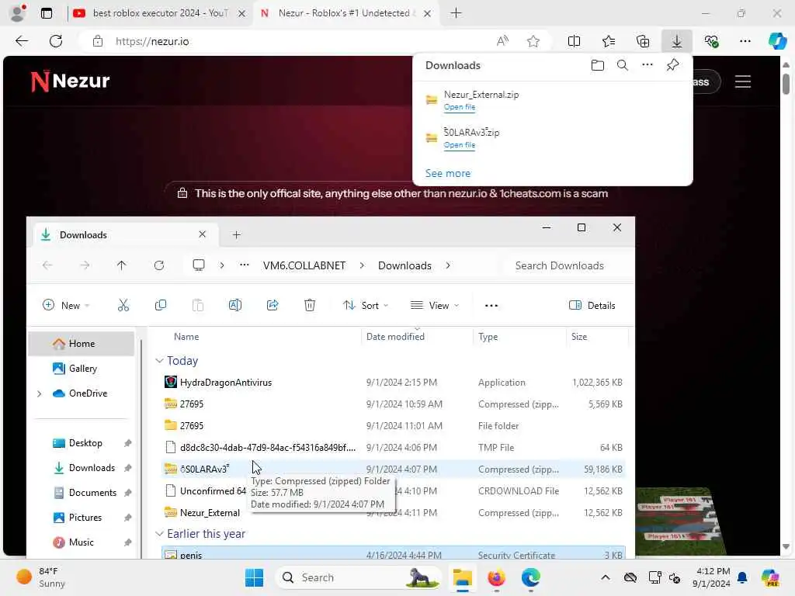Open the Favorites list icon
This screenshot has height=596, width=795.
coord(609,41)
